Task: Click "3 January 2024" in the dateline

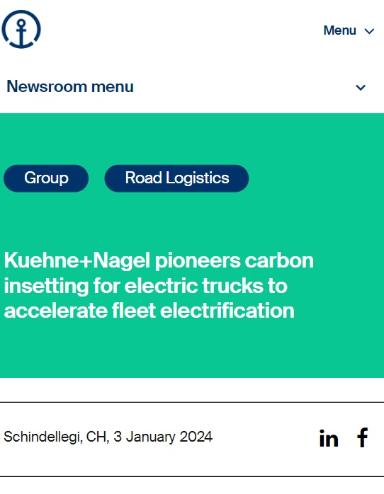Action: tap(163, 437)
